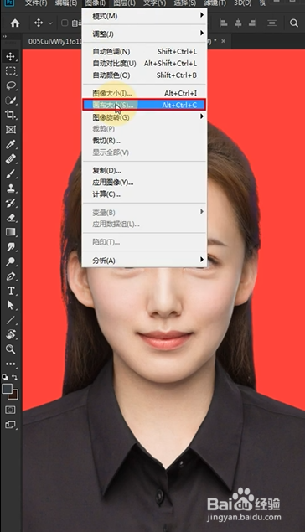Open the 3D(D) menu
Screen dimensions: 305x532
pyautogui.click(x=242, y=3)
